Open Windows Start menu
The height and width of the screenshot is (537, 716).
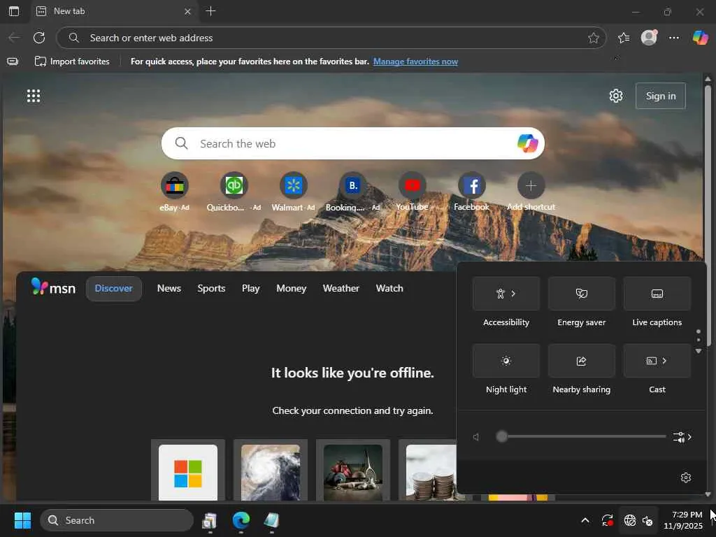point(22,520)
